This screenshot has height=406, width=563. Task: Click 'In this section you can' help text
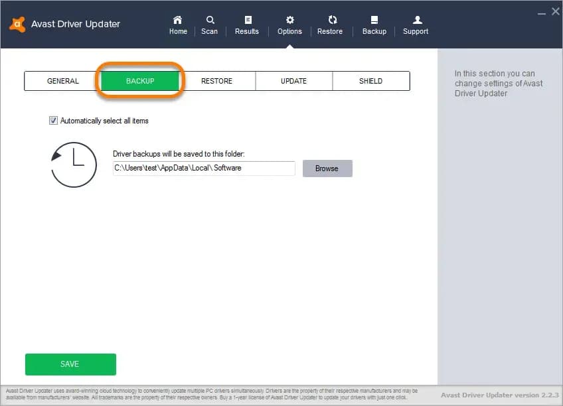click(x=499, y=83)
